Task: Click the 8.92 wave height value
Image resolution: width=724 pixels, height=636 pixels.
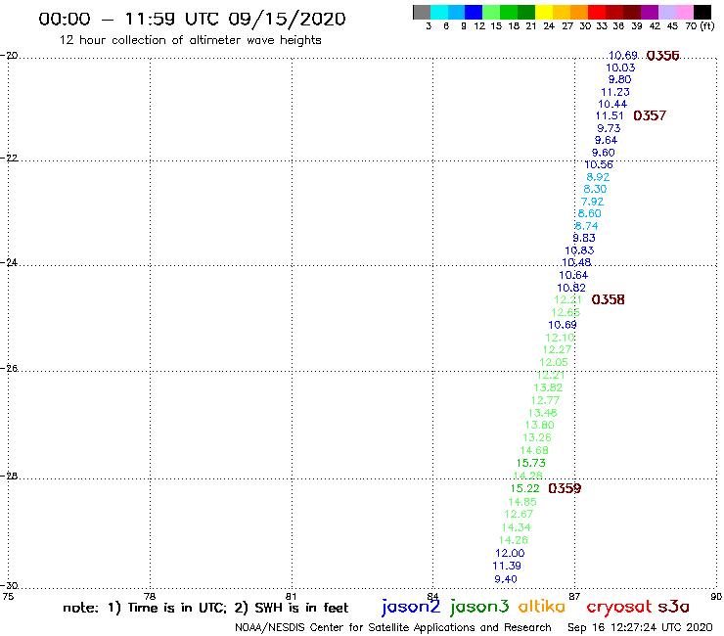Action: [598, 177]
